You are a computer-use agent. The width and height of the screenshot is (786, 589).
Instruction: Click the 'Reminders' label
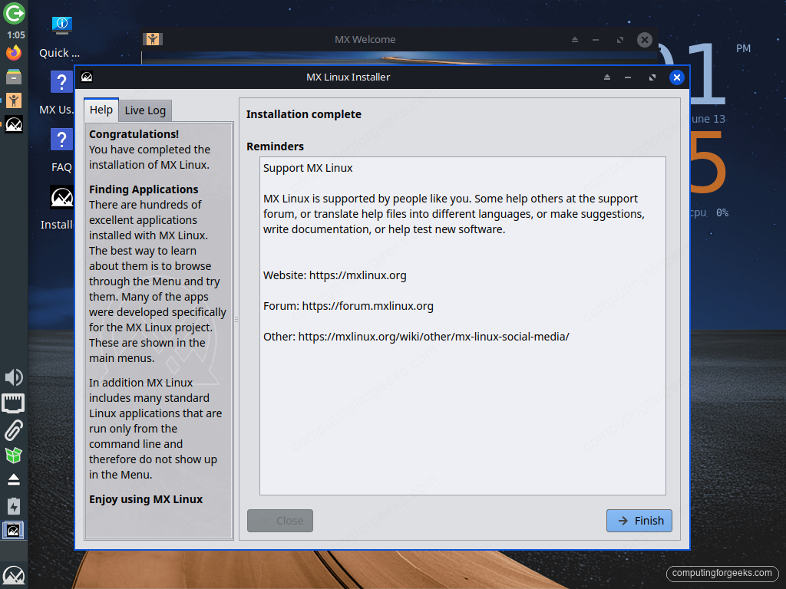tap(276, 146)
